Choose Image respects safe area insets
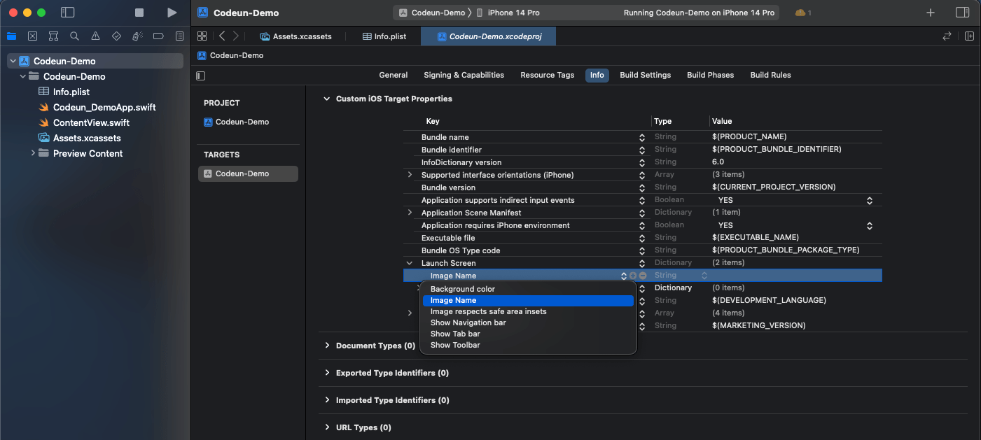This screenshot has height=440, width=981. tap(528, 311)
